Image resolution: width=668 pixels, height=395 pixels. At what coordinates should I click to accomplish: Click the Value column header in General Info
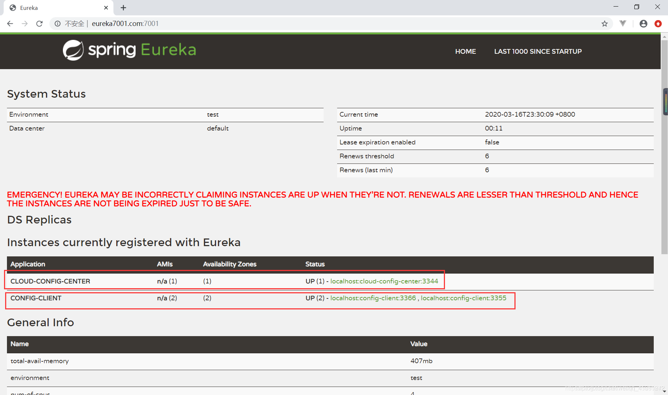coord(419,344)
